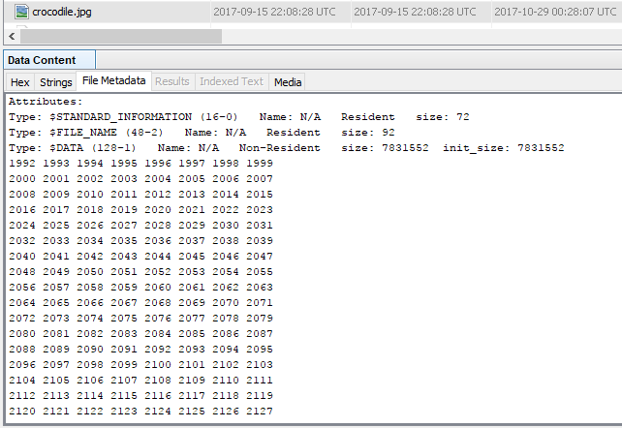
Task: Click cluster number 1999
Action: point(260,164)
